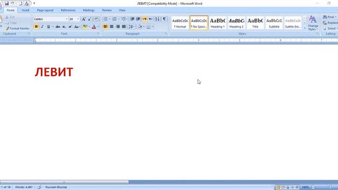This screenshot has width=338, height=190.
Task: Click the horizontal scrollbar thumb
Action: coord(64,182)
